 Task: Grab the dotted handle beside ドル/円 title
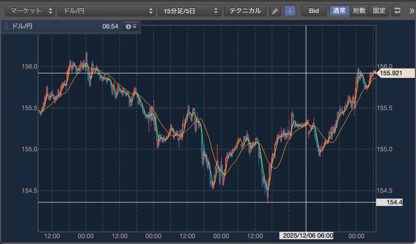[x=7, y=26]
